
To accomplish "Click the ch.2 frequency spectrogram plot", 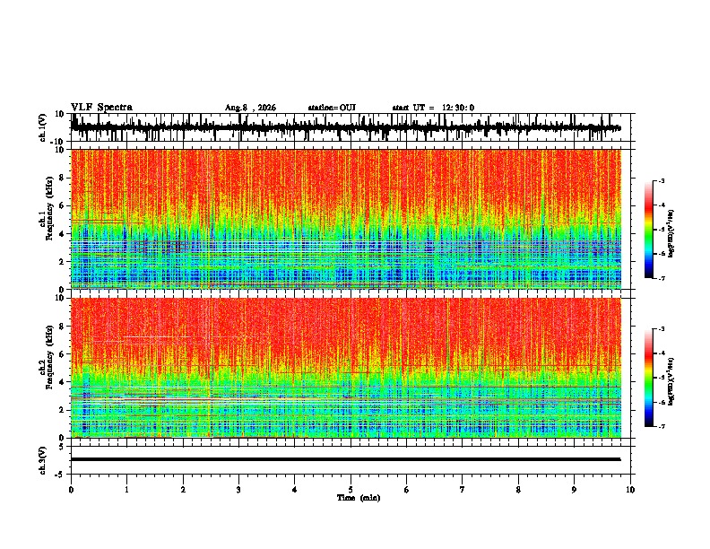I will (346, 368).
